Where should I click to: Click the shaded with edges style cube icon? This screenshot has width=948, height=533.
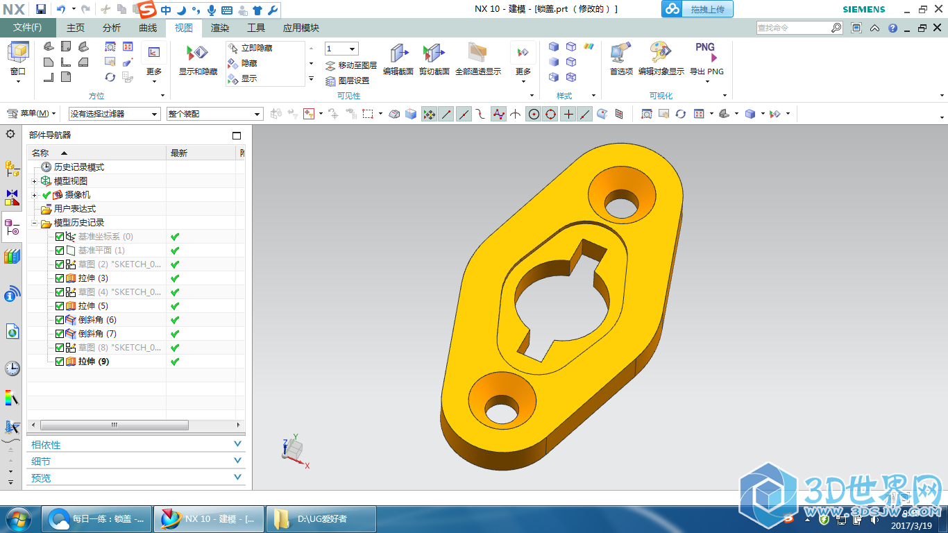[x=553, y=46]
